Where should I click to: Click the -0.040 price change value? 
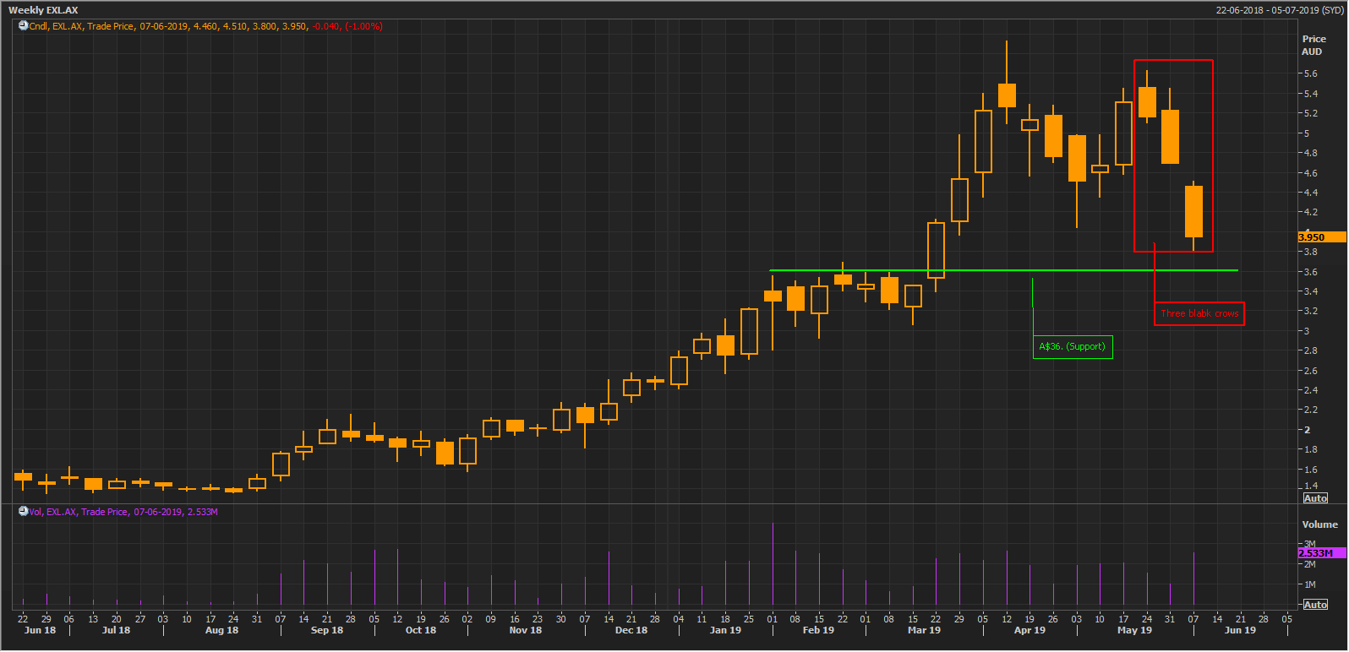click(x=327, y=27)
